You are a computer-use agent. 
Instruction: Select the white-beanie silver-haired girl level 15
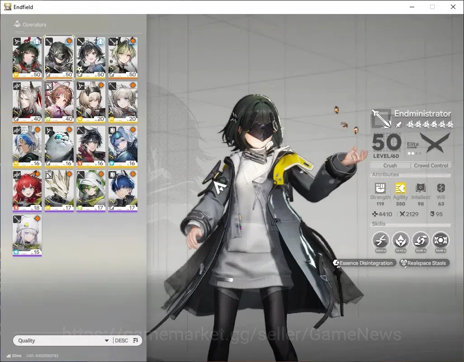27,235
